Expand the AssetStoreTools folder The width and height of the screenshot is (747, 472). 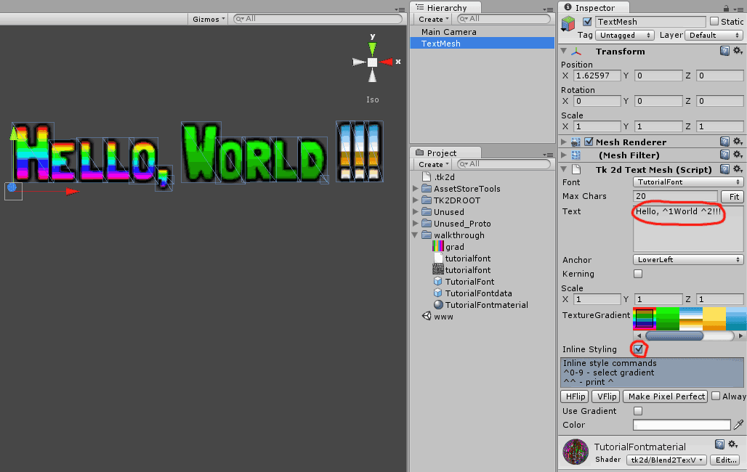click(x=416, y=189)
